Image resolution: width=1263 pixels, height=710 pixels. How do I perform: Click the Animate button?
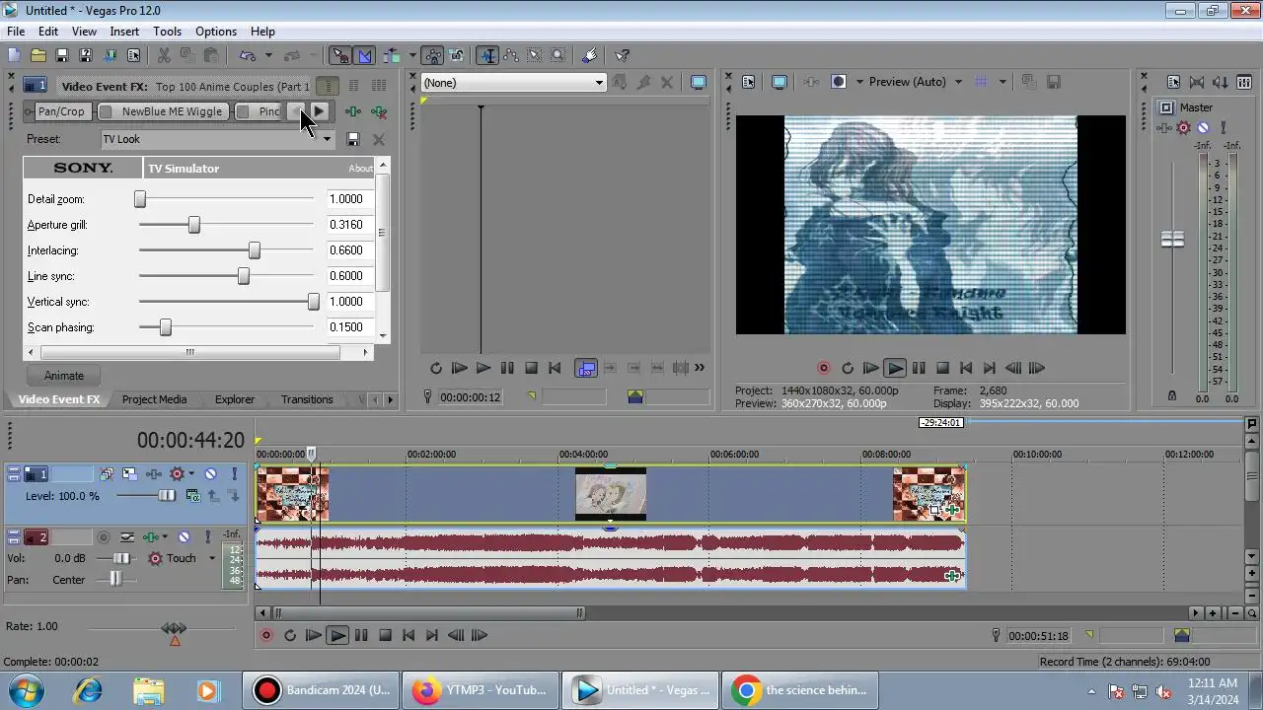point(64,376)
